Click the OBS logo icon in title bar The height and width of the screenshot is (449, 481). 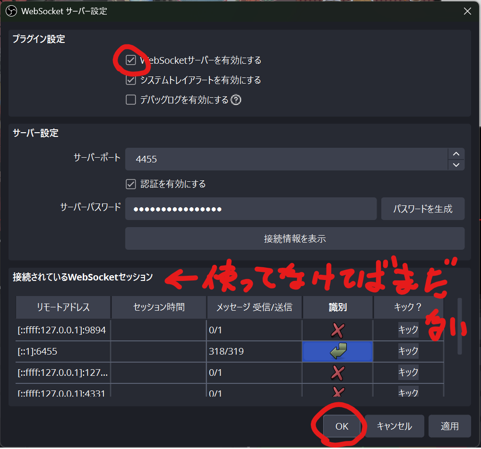coord(11,11)
